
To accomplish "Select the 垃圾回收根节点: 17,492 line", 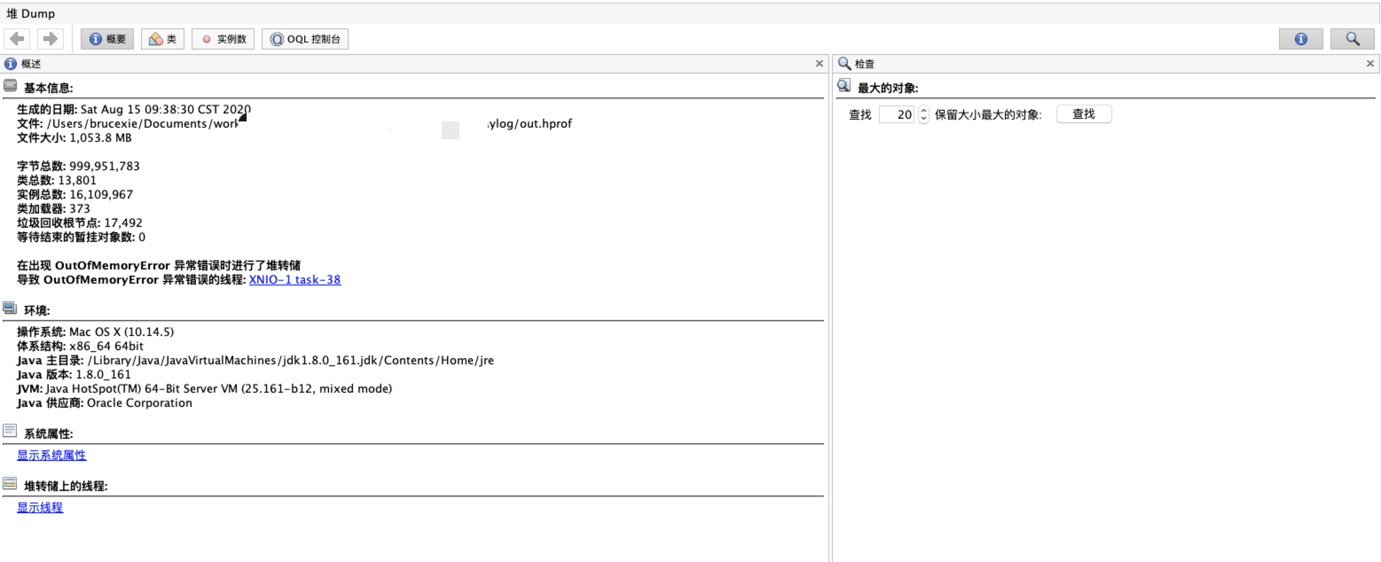I will click(x=80, y=223).
